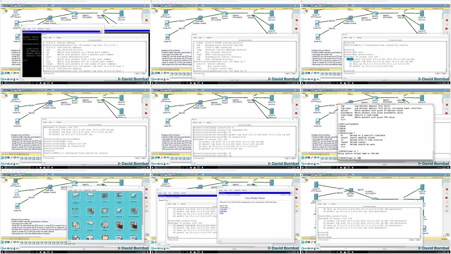Viewport: 451px width, 254px height.
Task: Click Set Tiled Background in top-left thumbnail
Action: coord(87,8)
